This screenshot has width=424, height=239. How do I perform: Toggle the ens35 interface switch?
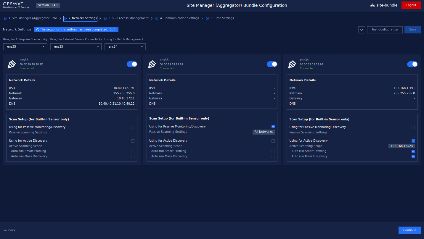[132, 64]
